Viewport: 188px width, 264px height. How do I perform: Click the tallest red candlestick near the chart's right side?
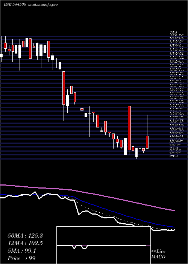pos(129,128)
